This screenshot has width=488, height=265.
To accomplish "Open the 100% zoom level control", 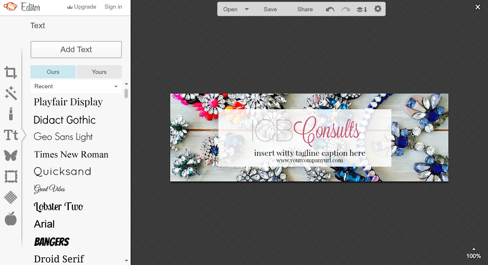I will pos(474,255).
